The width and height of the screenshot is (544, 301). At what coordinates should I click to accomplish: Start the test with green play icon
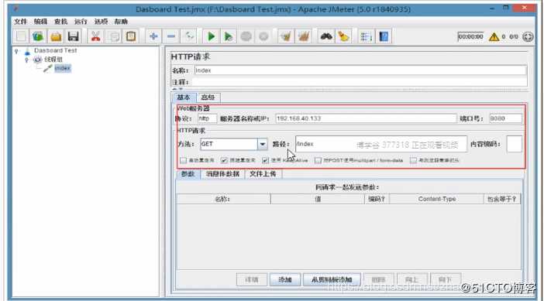pyautogui.click(x=211, y=36)
